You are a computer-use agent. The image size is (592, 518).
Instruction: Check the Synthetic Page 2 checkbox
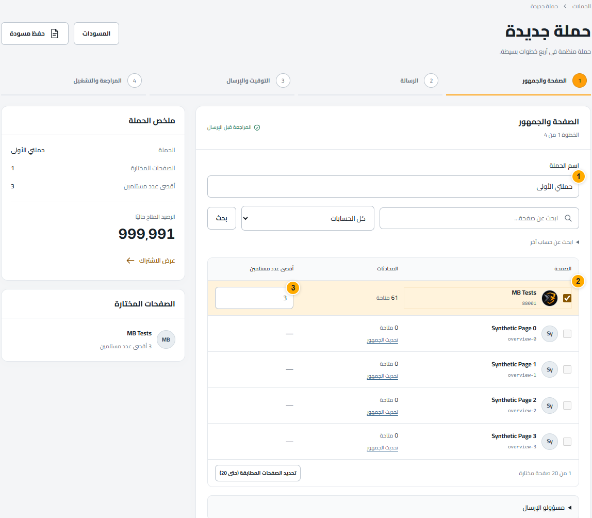567,406
